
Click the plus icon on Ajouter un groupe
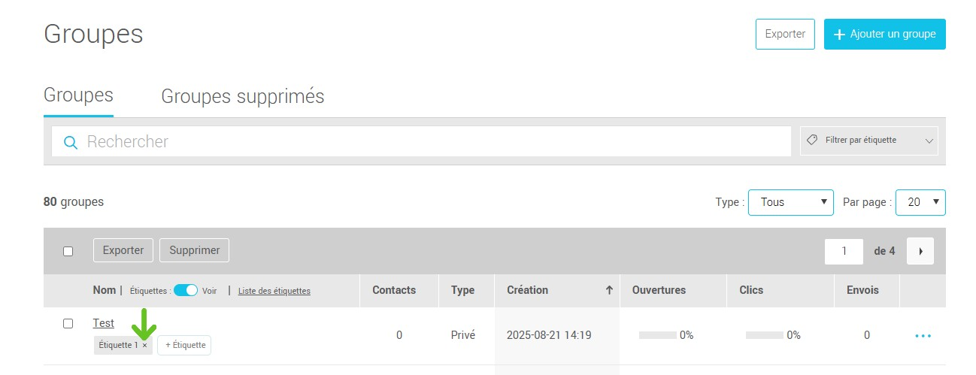click(x=840, y=35)
